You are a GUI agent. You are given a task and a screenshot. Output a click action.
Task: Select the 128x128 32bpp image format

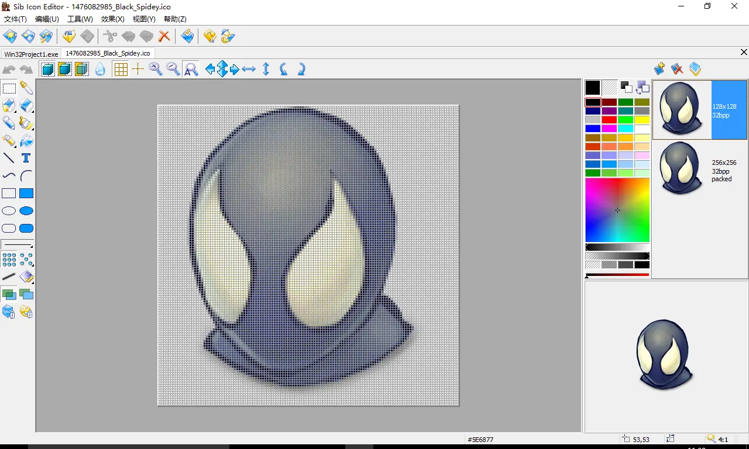tap(700, 110)
